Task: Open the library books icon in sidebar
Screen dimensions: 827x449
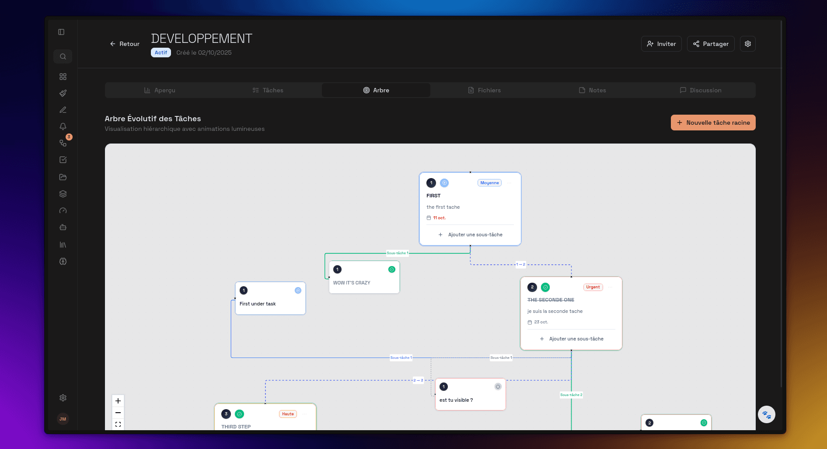Action: pyautogui.click(x=63, y=245)
